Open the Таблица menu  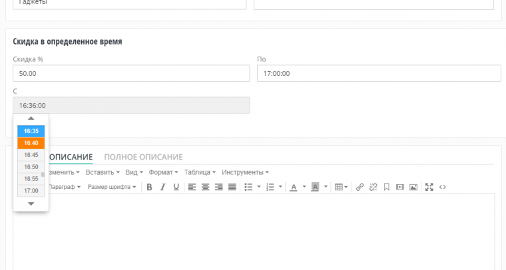tap(199, 172)
